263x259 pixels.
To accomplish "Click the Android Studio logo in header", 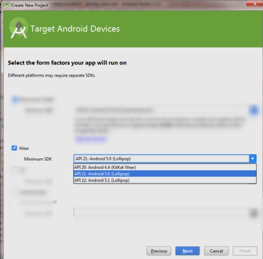I will (19, 28).
